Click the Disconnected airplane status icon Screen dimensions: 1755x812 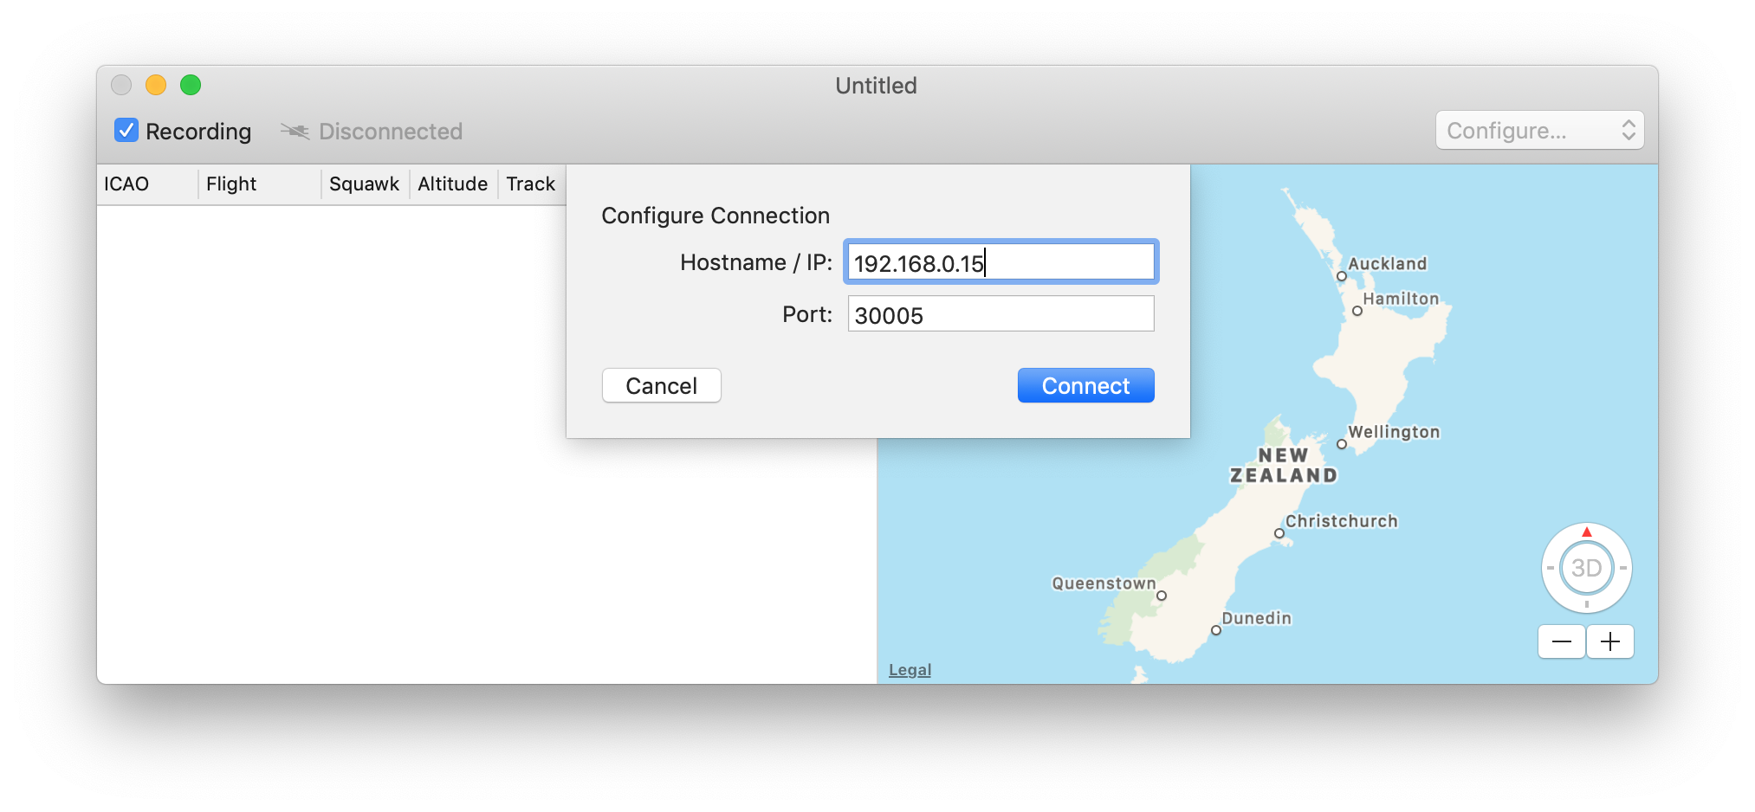tap(295, 132)
